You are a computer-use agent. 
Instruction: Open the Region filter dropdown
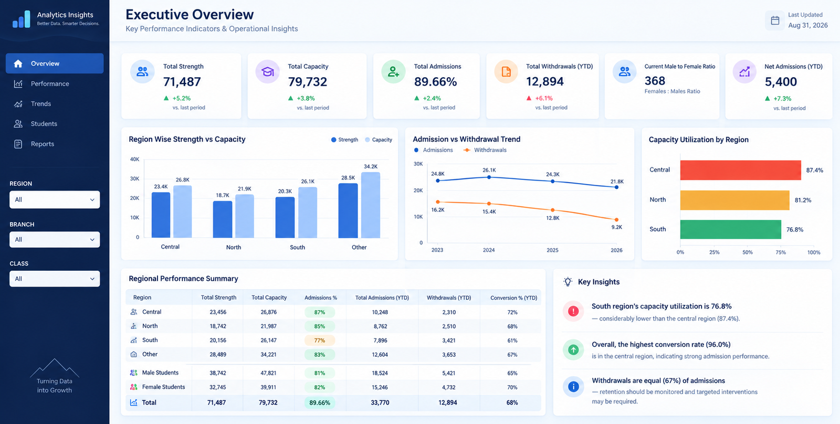[55, 199]
